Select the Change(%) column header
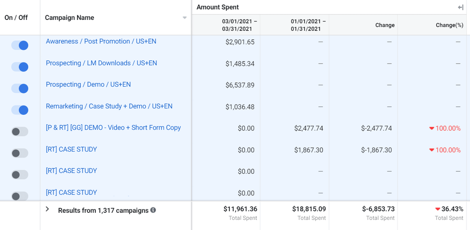The width and height of the screenshot is (470, 230). coord(449,25)
